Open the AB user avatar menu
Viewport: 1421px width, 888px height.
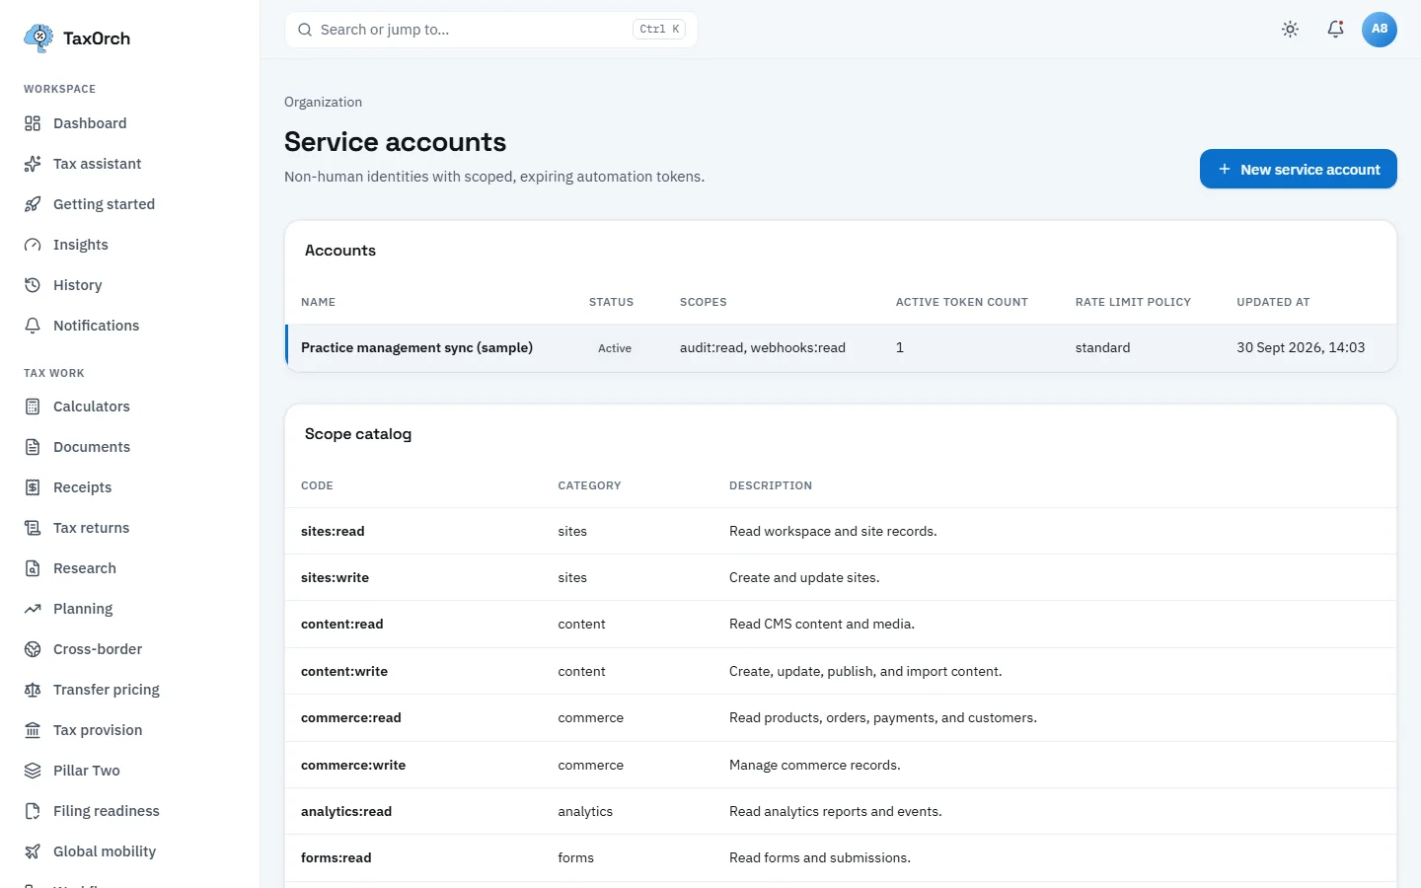click(x=1380, y=30)
